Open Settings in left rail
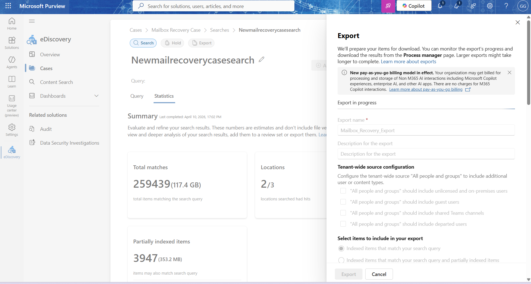Image resolution: width=531 pixels, height=284 pixels. point(12,130)
